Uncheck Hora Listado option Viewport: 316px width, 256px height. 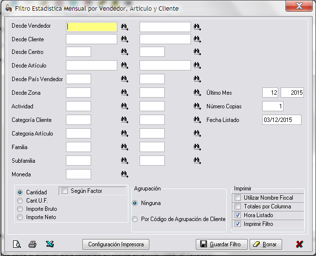click(x=238, y=215)
